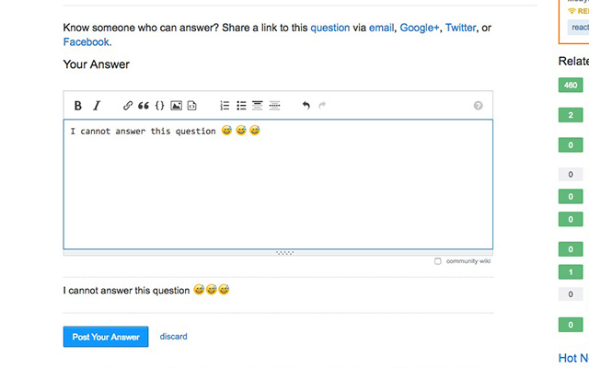Viewport: 589px width, 368px height.
Task: Undo last edit in answer editor
Action: click(306, 106)
